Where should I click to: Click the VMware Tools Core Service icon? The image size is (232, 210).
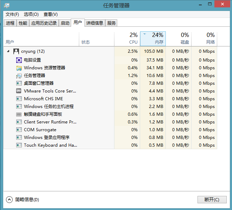[19, 91]
